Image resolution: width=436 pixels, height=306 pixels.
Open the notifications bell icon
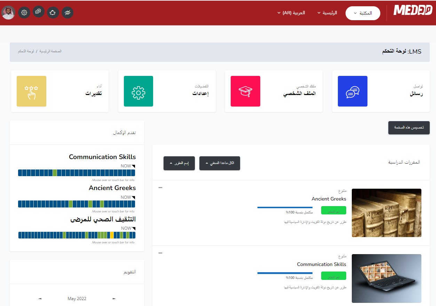pyautogui.click(x=53, y=12)
